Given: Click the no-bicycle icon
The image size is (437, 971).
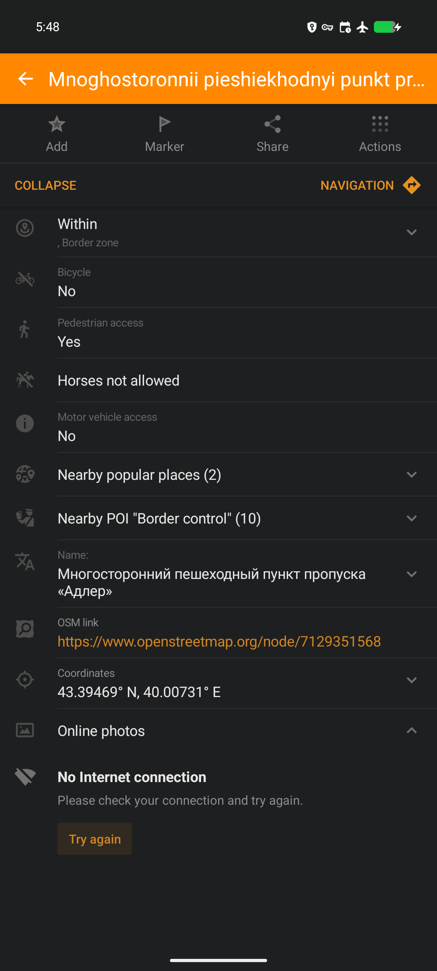Looking at the screenshot, I should [25, 279].
